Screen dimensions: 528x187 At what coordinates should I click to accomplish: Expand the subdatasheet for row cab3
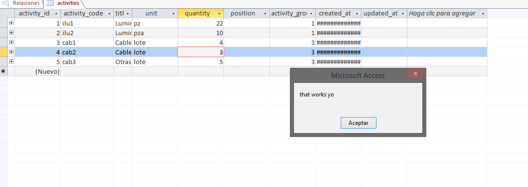[x=11, y=62]
